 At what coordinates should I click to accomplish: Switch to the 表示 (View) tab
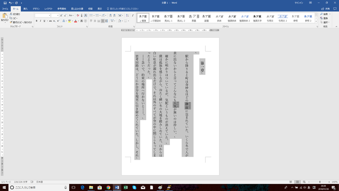point(100,8)
